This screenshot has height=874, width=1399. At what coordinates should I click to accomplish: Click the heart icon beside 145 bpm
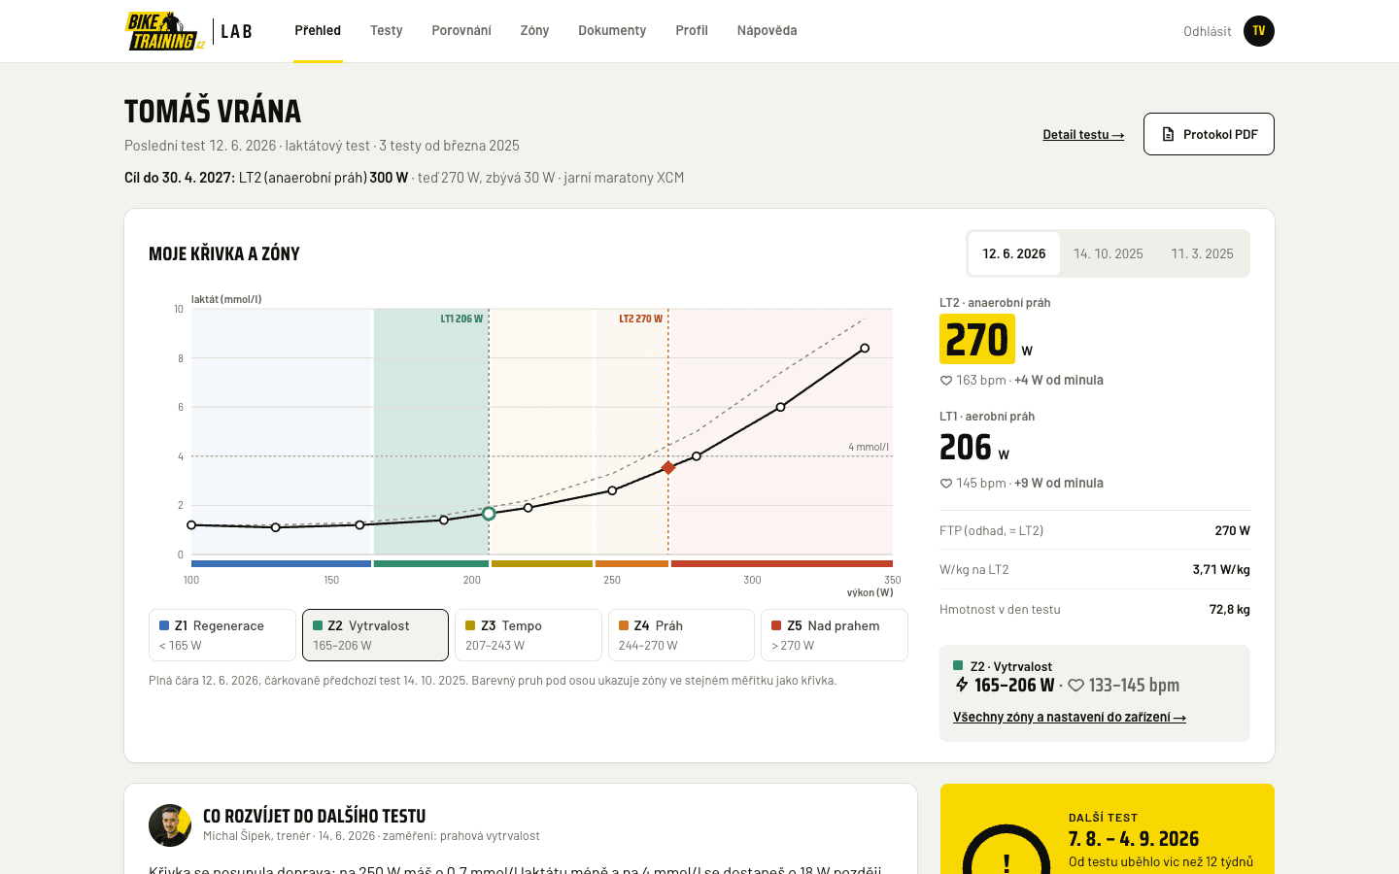(945, 484)
